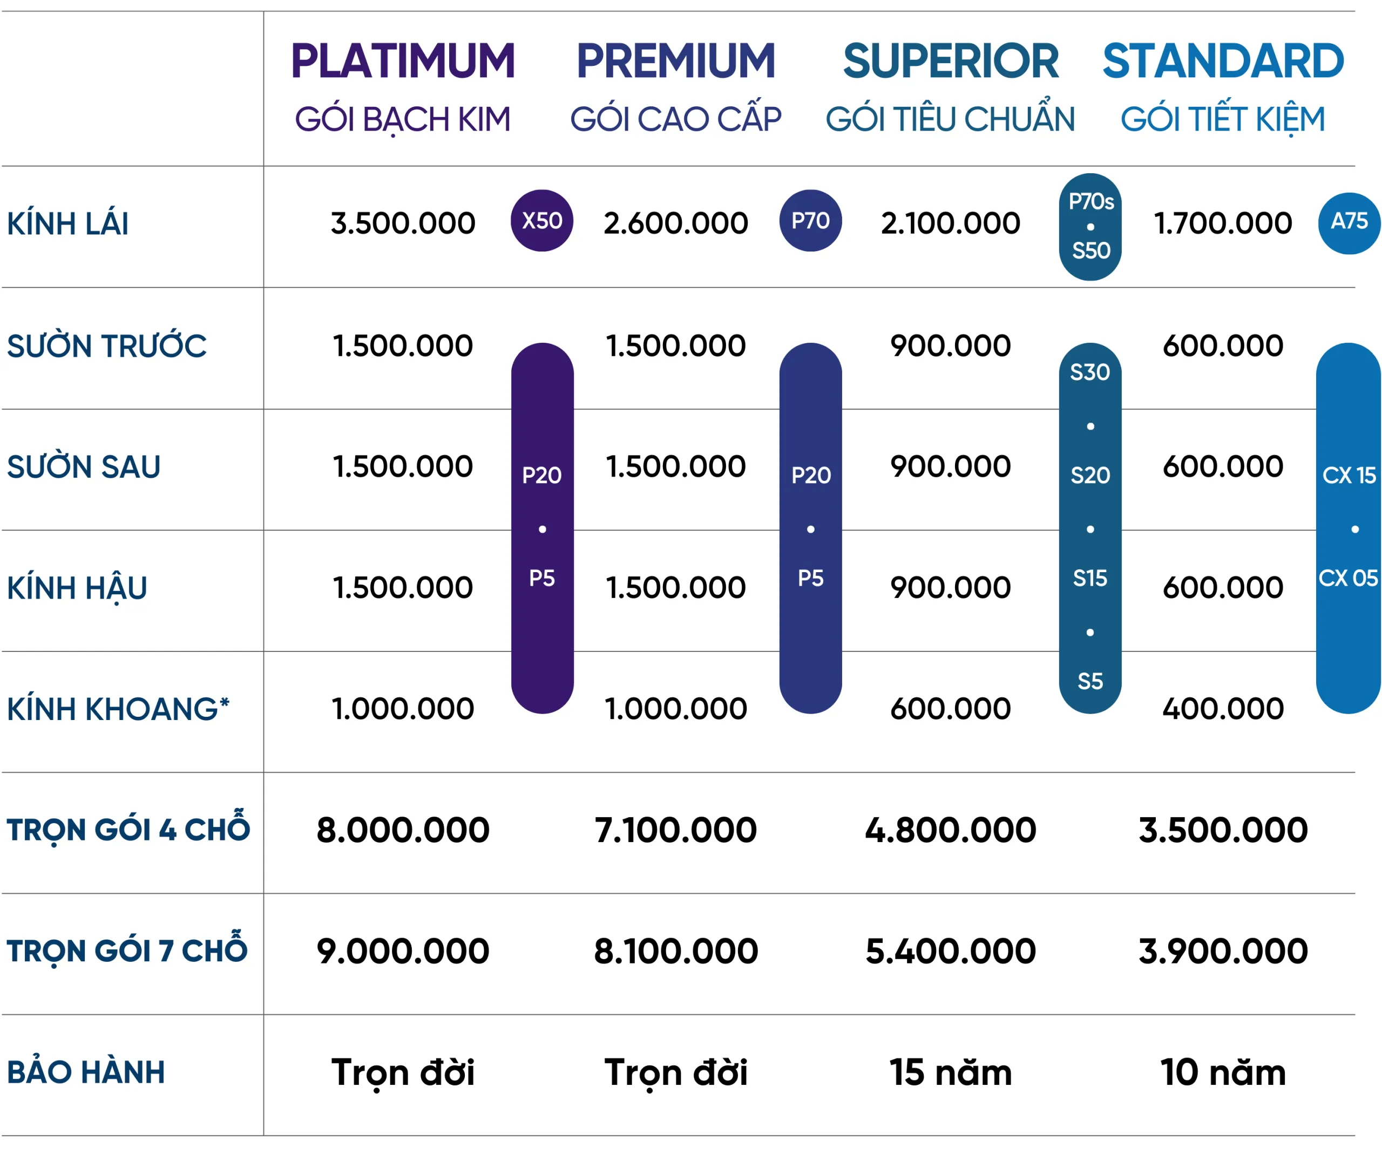Click the GÓI TIẾT KIỆM subtitle
The image size is (1382, 1154).
click(1223, 119)
